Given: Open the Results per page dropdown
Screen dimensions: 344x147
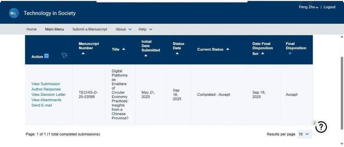Looking at the screenshot, I should (304, 134).
